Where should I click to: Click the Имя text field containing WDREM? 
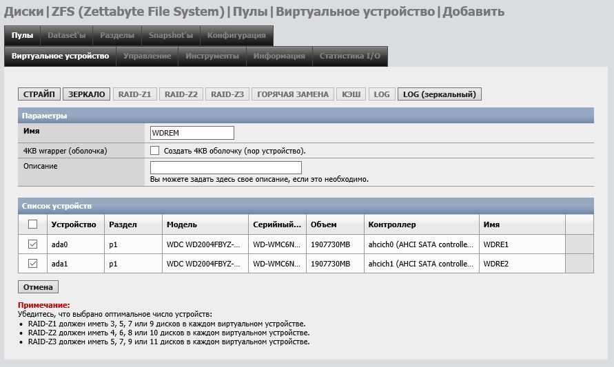tap(192, 133)
